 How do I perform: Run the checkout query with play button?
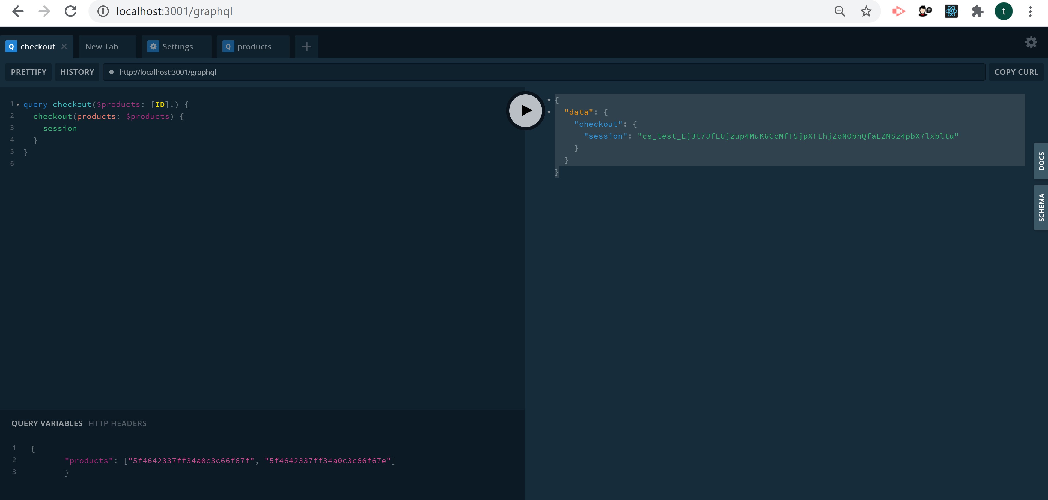(x=526, y=110)
